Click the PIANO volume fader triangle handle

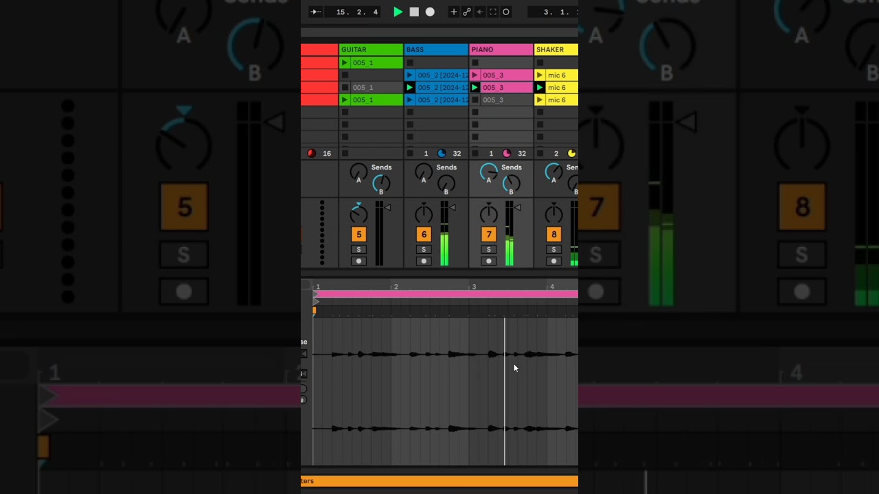point(517,207)
